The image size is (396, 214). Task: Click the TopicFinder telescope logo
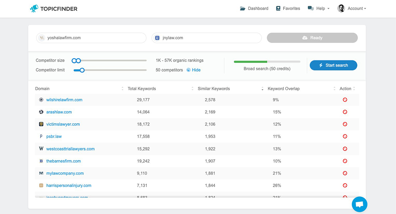click(34, 8)
